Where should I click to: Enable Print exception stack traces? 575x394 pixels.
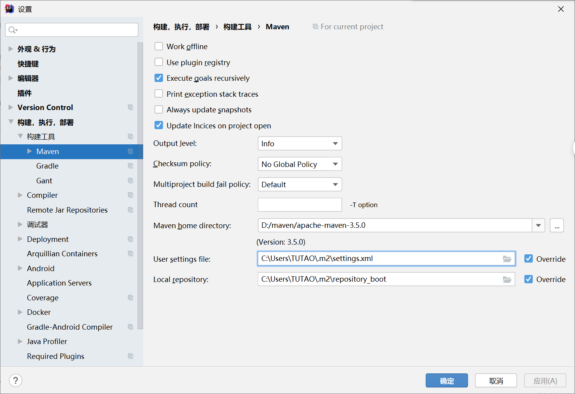[159, 94]
